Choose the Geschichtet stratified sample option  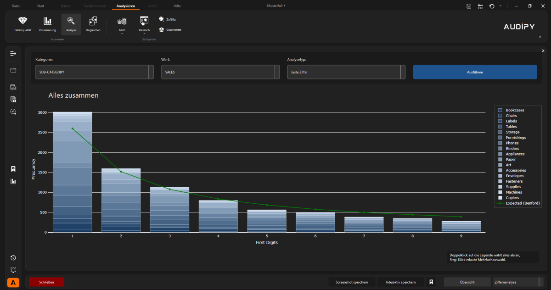pos(170,30)
